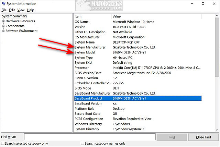The image size is (220, 147).
Task: Click the Intel(R) Core(TM) i7-10700F value
Action: 156,68
